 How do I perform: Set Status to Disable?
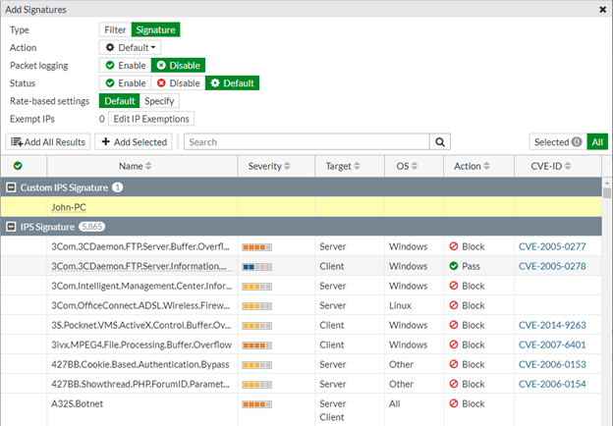(177, 82)
